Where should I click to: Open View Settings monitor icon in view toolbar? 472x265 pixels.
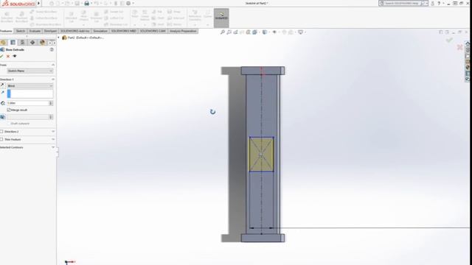(x=300, y=32)
